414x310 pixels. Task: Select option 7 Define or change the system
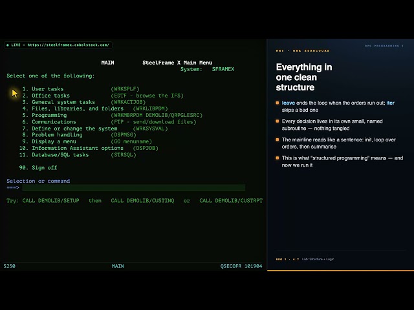point(70,129)
